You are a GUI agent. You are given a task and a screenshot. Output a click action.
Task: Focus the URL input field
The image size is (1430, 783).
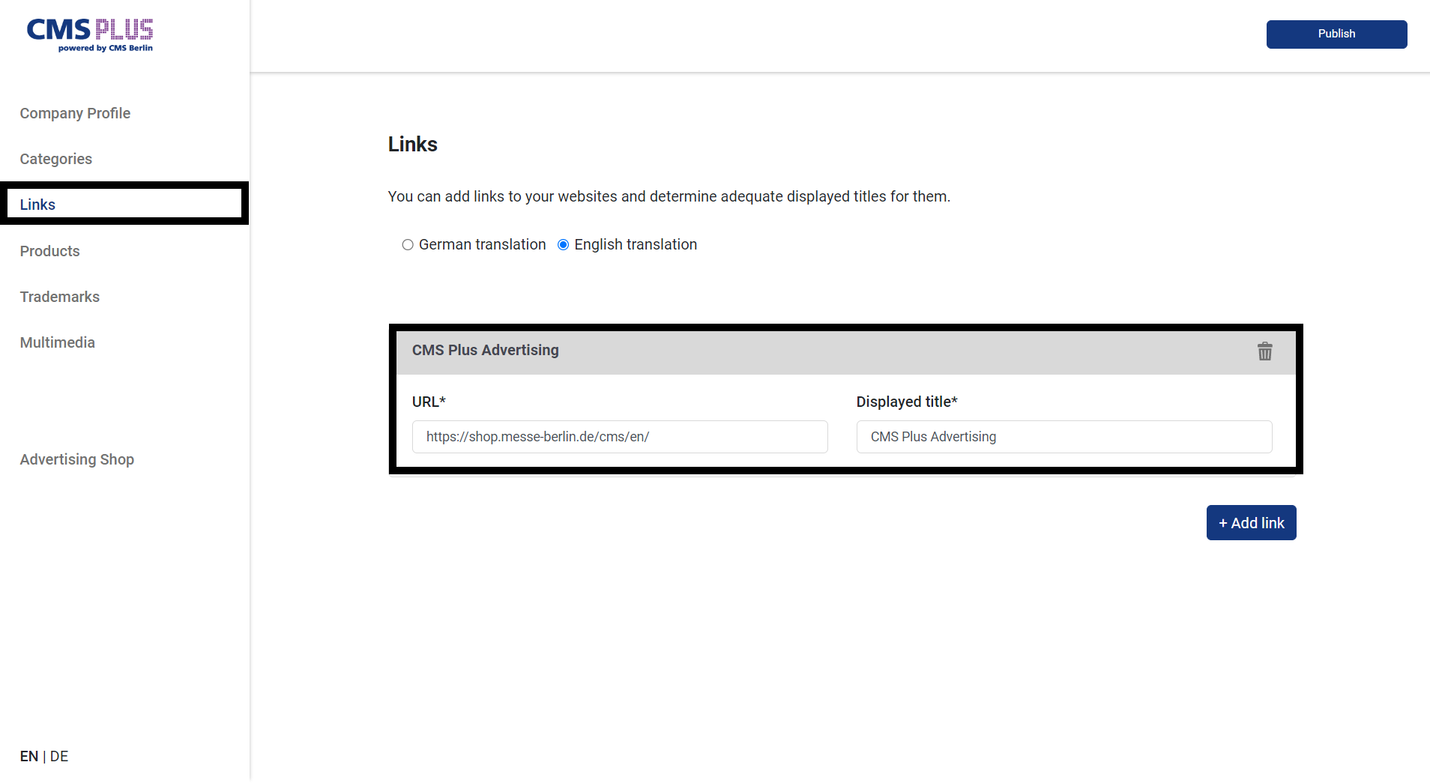click(620, 437)
